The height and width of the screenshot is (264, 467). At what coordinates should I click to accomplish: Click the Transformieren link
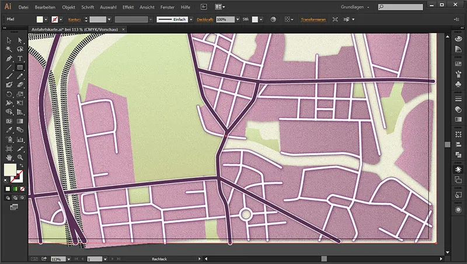(x=313, y=19)
